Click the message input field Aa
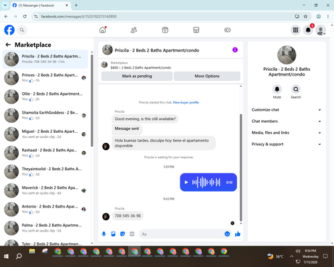334x267 pixels. (182, 234)
